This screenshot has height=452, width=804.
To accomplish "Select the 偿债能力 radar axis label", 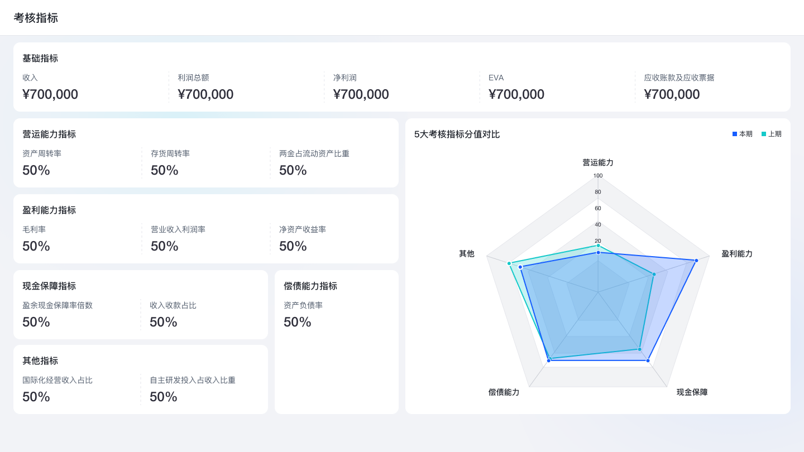I will coord(504,392).
